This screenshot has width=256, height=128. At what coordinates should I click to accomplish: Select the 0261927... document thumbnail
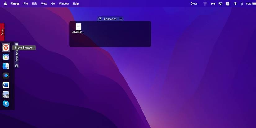coord(79,27)
